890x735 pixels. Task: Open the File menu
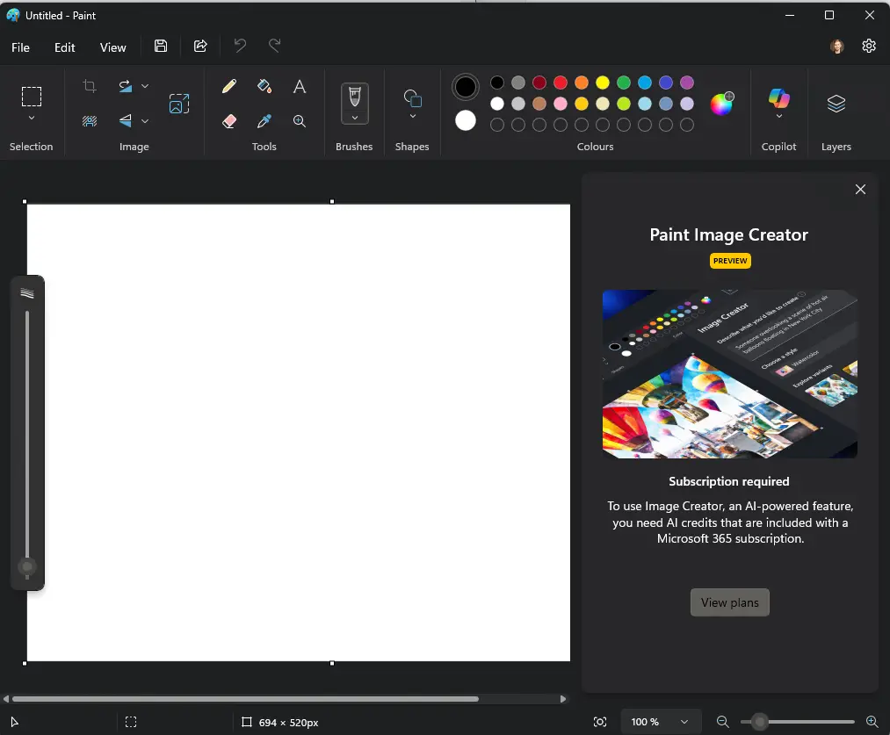[x=20, y=47]
